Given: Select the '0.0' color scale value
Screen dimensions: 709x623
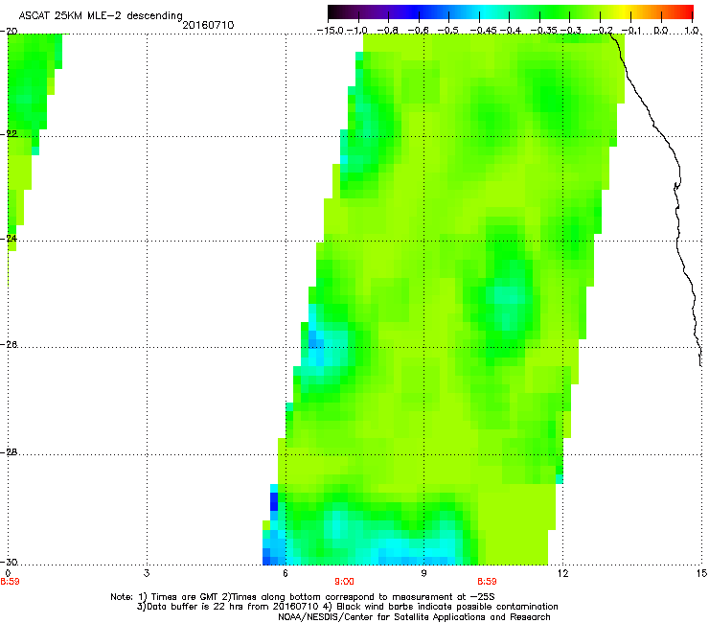Looking at the screenshot, I should click(661, 31).
